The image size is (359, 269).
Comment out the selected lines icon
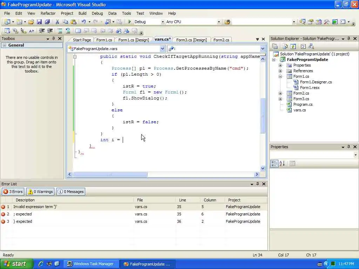coord(60,31)
